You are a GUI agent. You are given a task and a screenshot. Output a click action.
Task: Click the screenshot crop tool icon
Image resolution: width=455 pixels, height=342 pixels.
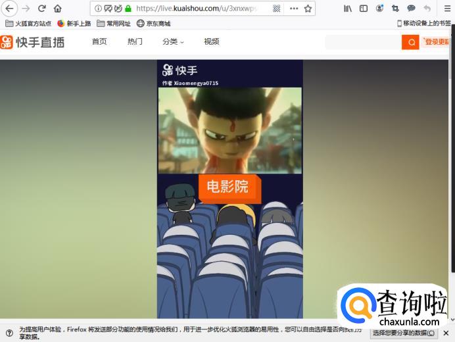coord(395,9)
